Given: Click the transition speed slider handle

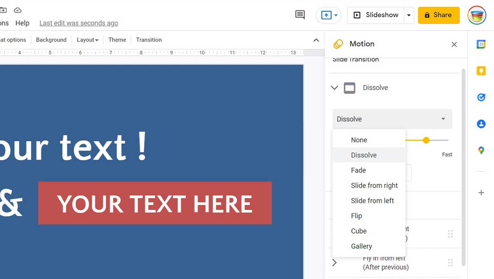Looking at the screenshot, I should point(426,140).
